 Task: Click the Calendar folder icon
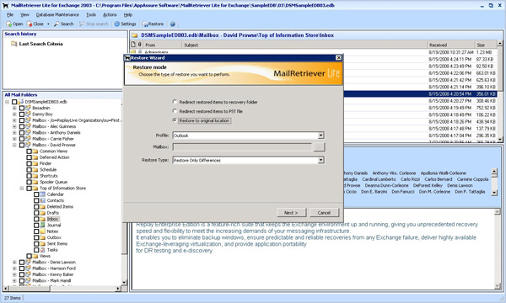[43, 194]
